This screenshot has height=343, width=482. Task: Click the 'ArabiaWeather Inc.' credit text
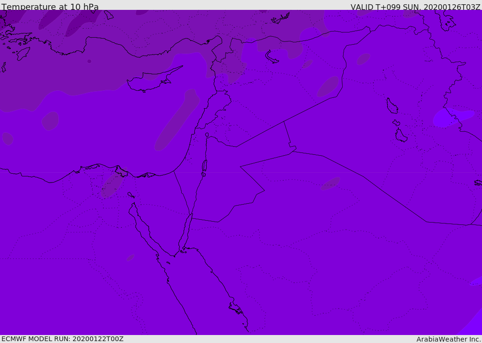(x=449, y=339)
